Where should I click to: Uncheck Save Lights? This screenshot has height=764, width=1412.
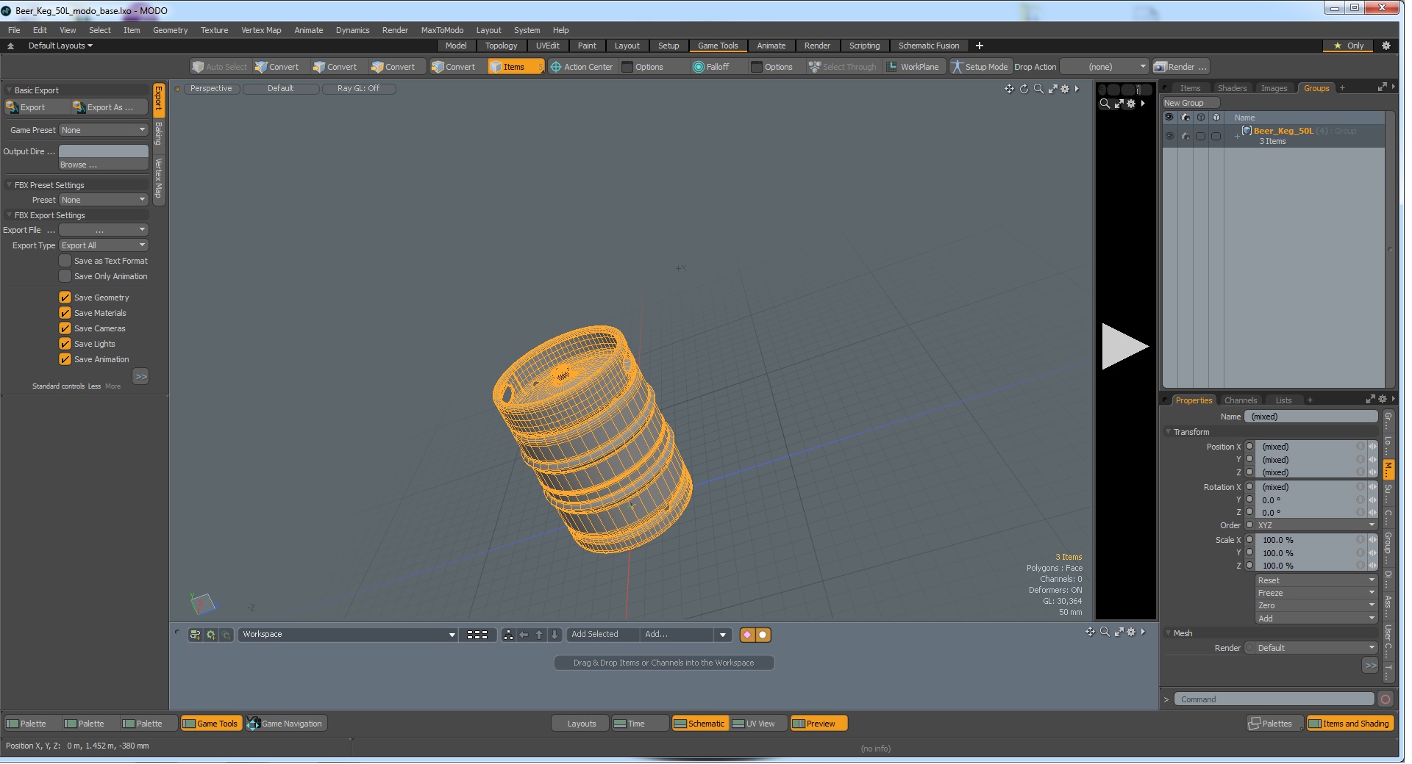click(65, 344)
